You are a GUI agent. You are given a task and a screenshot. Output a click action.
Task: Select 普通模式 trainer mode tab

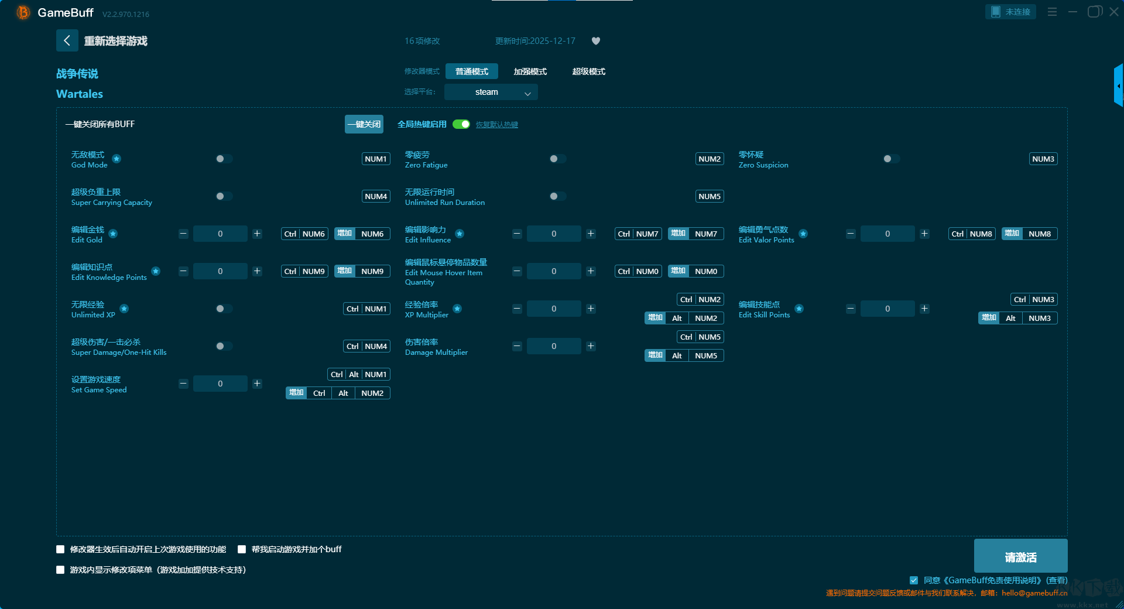472,71
